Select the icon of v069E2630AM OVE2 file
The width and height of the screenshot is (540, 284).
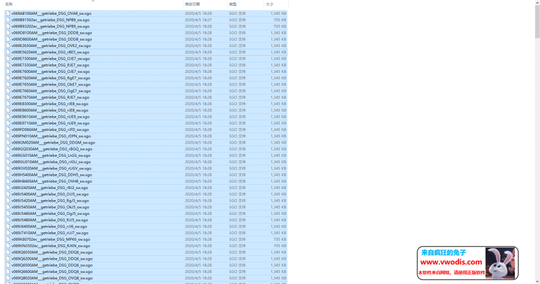[8, 46]
